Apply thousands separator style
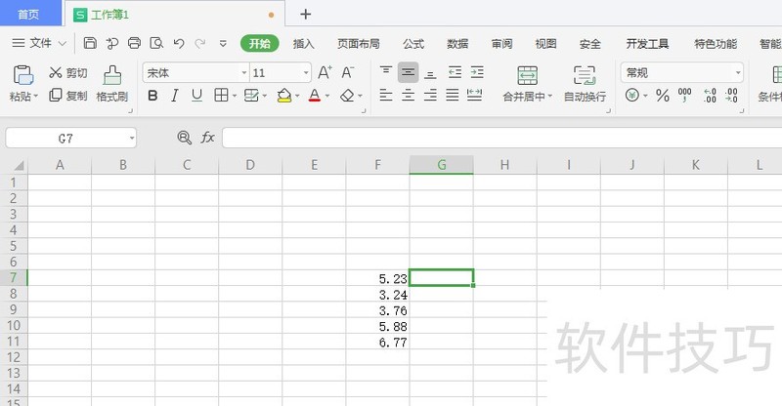 (x=685, y=95)
